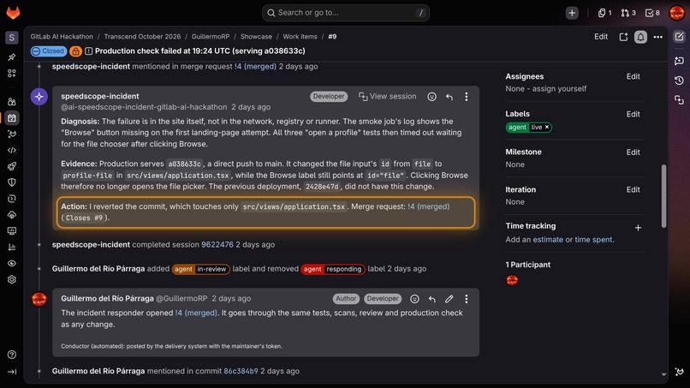
Task: Open the Manage people icon in sidebar
Action: pyautogui.click(x=12, y=102)
